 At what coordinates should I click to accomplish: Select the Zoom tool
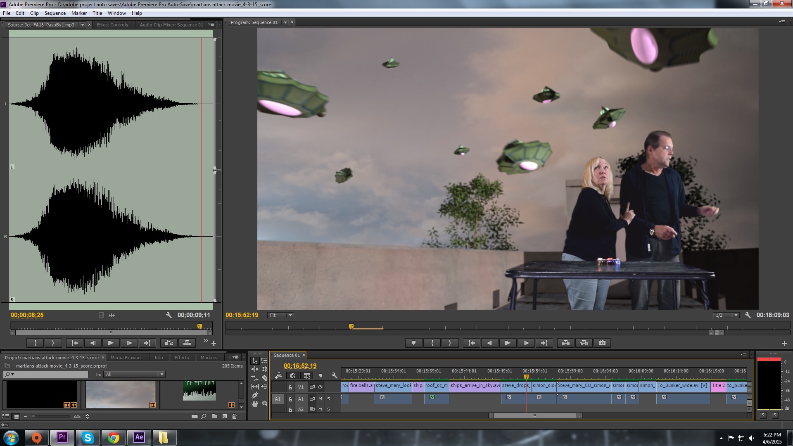[x=264, y=404]
